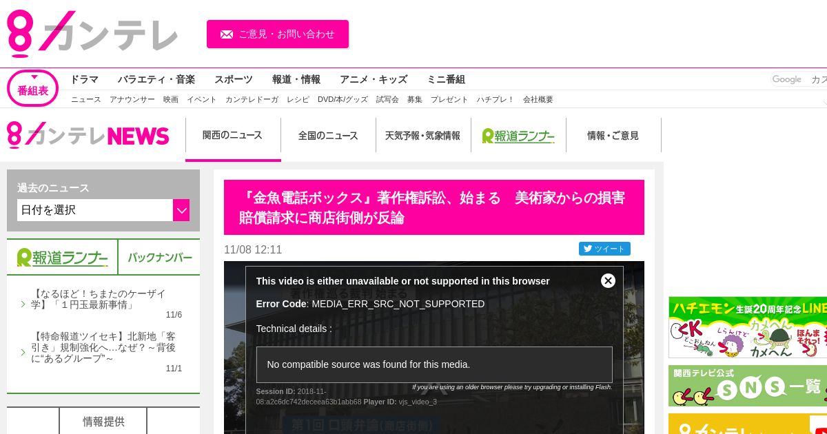The width and height of the screenshot is (827, 434).
Task: Go to the 募集 sub-link
Action: 415,99
